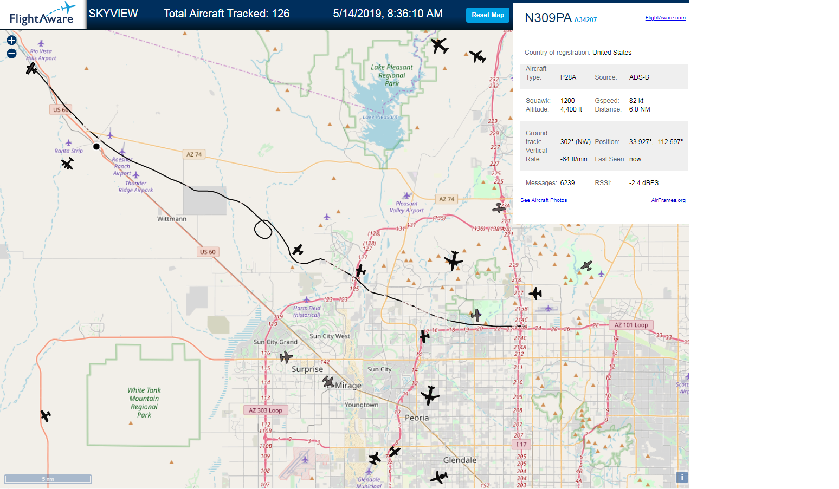Click the position value 33.927°, -112.697°
839x489 pixels.
[x=656, y=142]
